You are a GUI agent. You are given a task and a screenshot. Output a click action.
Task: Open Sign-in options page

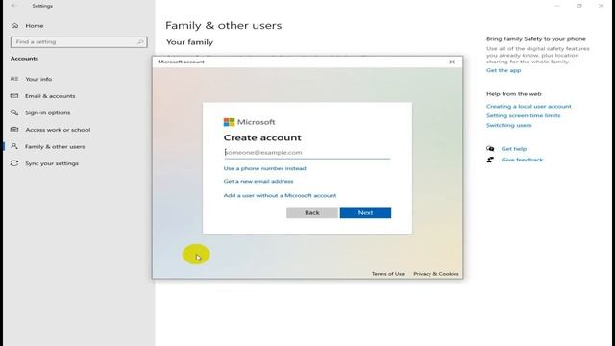(48, 112)
